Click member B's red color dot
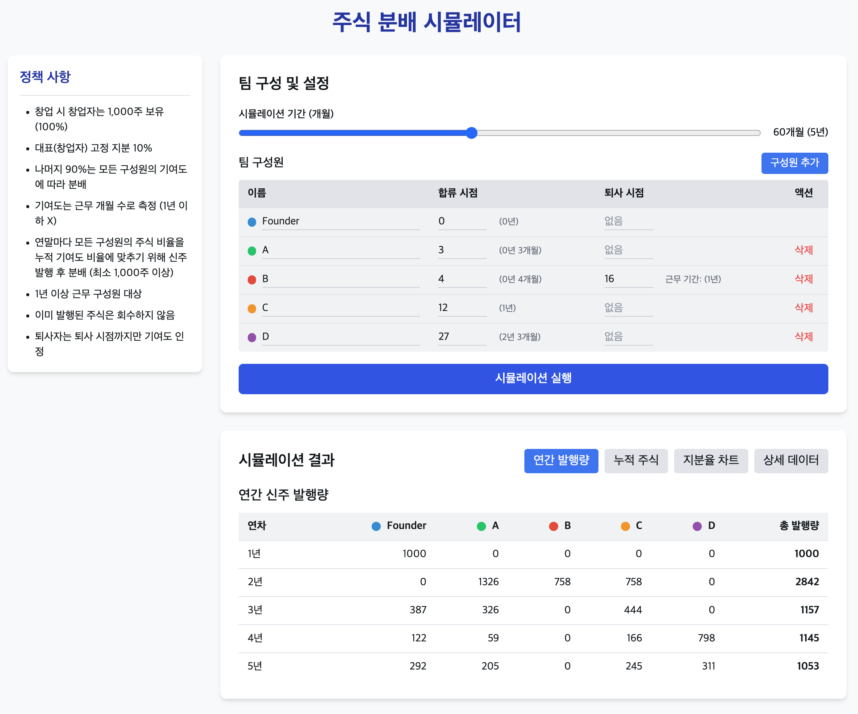 click(252, 280)
